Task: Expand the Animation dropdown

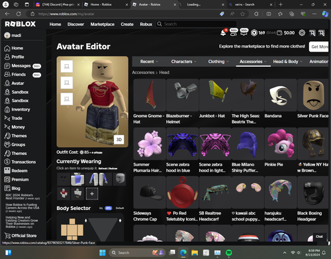Action: tap(318, 62)
